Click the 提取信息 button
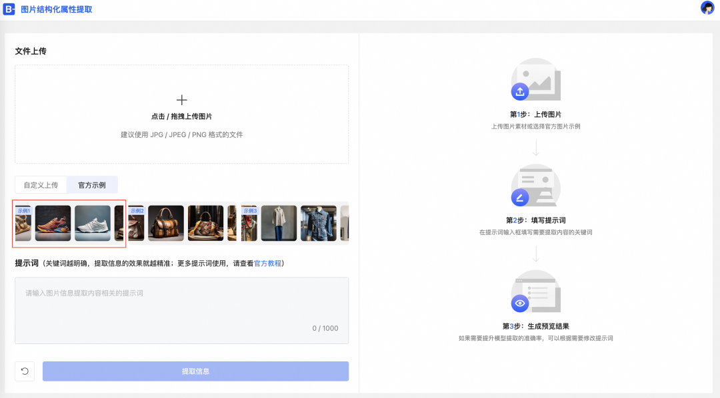Image resolution: width=720 pixels, height=398 pixels. [x=195, y=371]
